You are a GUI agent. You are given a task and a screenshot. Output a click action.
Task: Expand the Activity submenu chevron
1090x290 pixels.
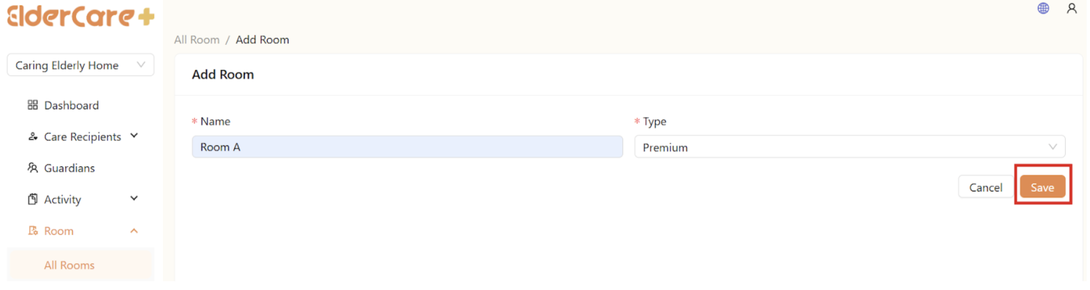(x=134, y=198)
